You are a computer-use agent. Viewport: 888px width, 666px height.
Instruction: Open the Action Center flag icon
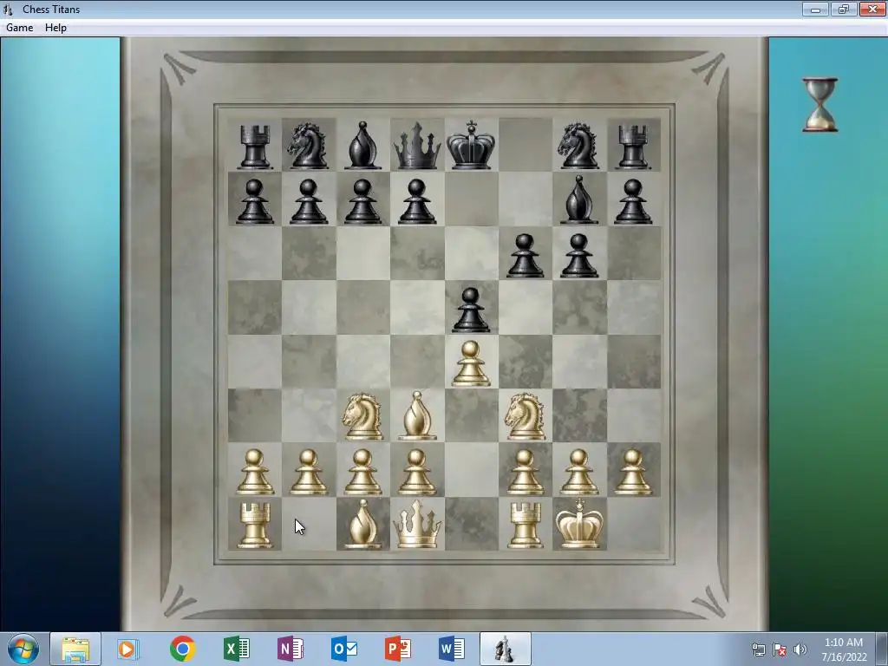(780, 650)
